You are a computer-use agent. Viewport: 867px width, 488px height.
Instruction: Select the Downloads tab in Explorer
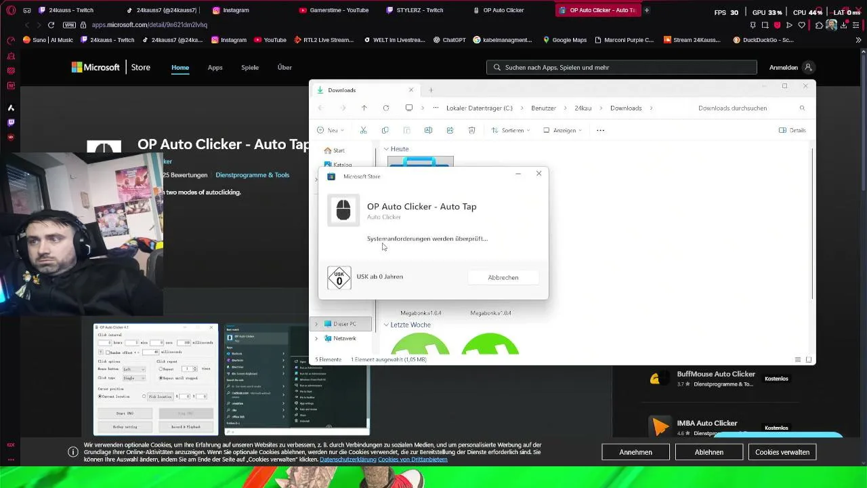364,90
